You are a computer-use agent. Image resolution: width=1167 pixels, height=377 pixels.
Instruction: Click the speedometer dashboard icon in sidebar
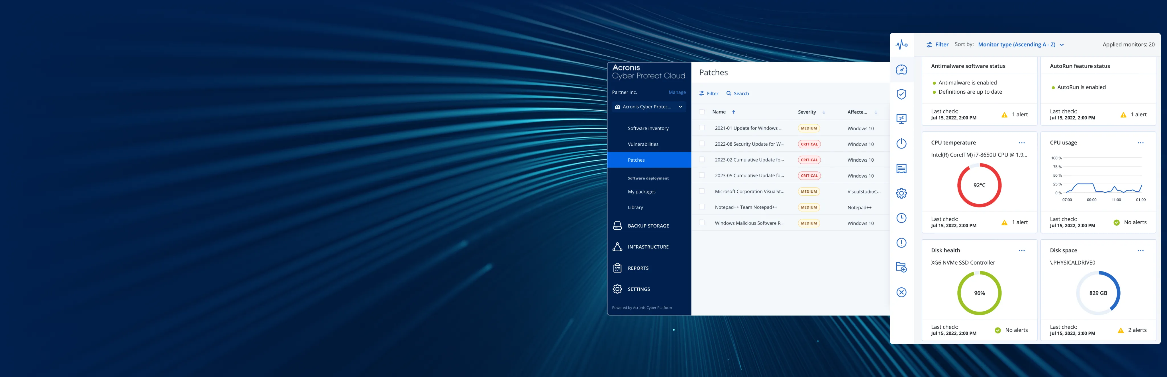click(901, 70)
